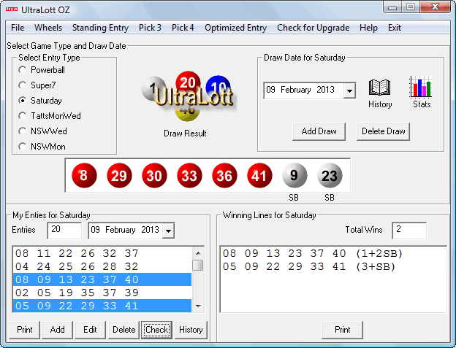Viewport: 456px width, 348px height.
Task: Click the UltraLott Draw Result logo
Action: tap(188, 96)
